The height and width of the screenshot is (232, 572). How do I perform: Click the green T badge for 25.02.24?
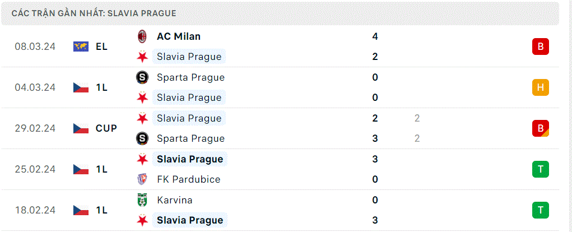click(x=541, y=169)
